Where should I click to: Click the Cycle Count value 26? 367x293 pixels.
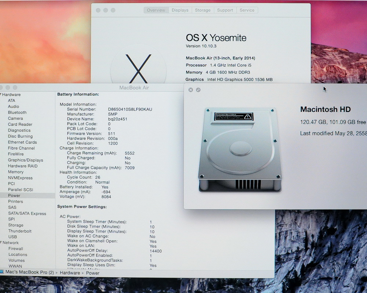pos(98,177)
